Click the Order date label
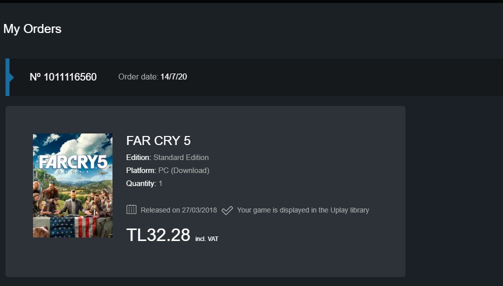The height and width of the screenshot is (286, 503). [x=138, y=76]
